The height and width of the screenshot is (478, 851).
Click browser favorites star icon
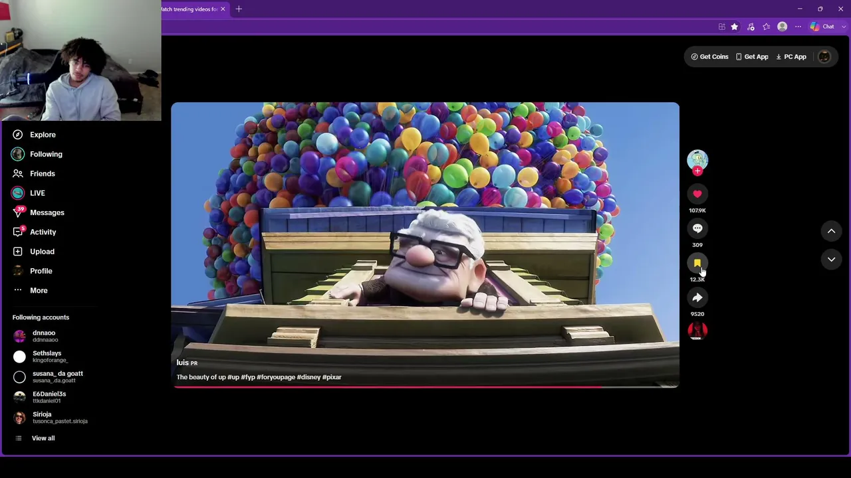pyautogui.click(x=735, y=27)
